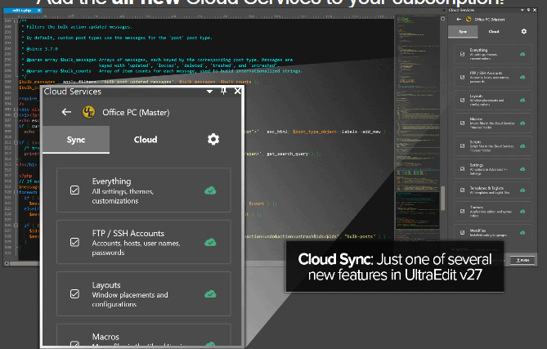The height and width of the screenshot is (349, 547).
Task: Toggle the enlarged Layouts checkbox
Action: [x=74, y=294]
